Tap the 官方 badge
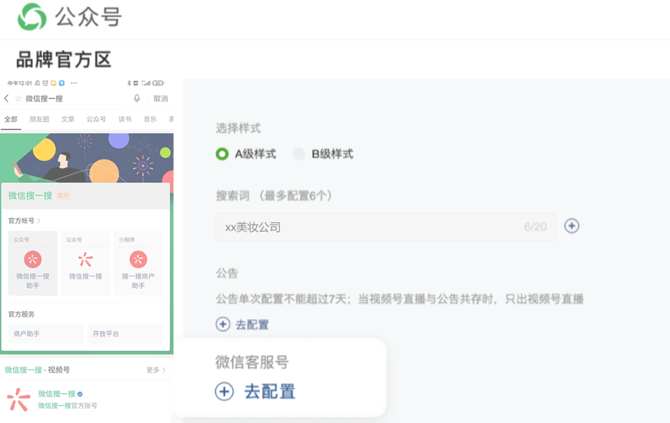The image size is (670, 423). 63,196
